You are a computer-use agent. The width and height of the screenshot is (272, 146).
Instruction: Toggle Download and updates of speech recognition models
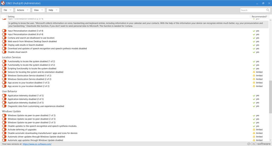pyautogui.click(x=4, y=48)
